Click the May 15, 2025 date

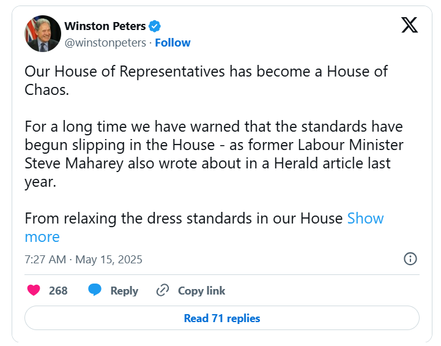click(108, 259)
